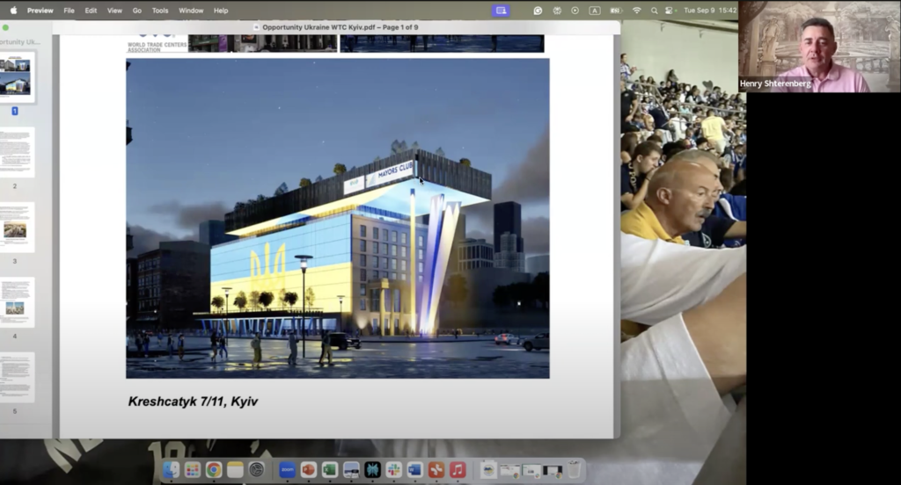Check the battery status icon
This screenshot has width=901, height=485.
616,11
